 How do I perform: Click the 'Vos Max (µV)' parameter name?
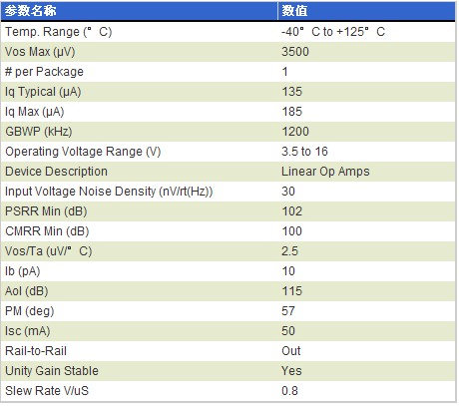click(x=40, y=52)
